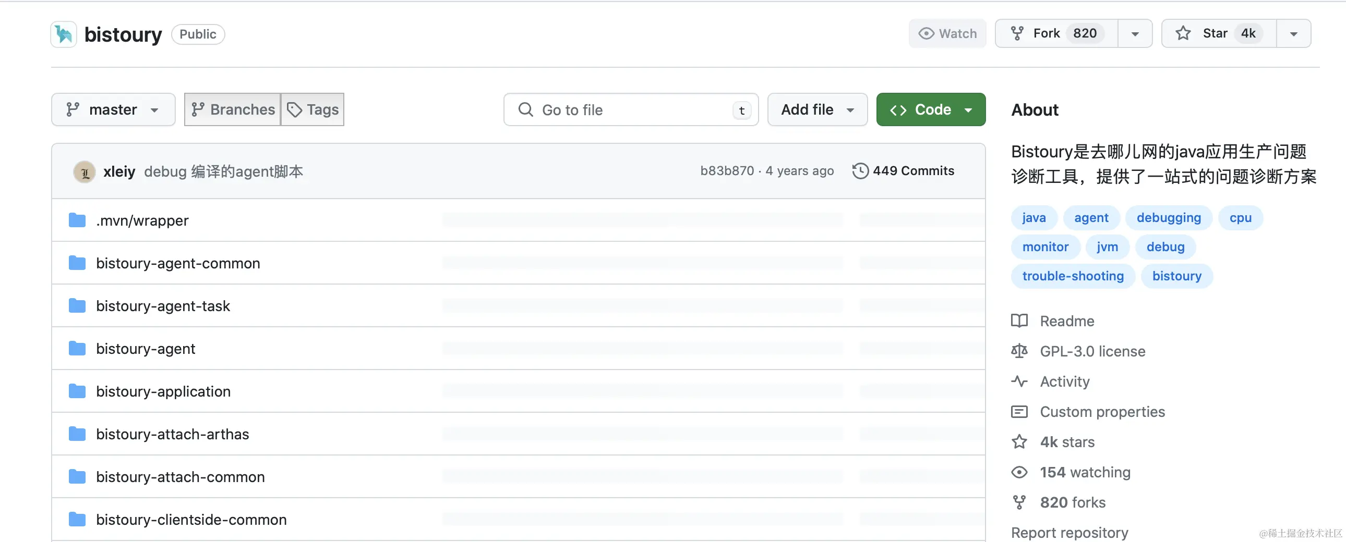The width and height of the screenshot is (1346, 542).
Task: Select the debug topic tag
Action: pyautogui.click(x=1165, y=247)
